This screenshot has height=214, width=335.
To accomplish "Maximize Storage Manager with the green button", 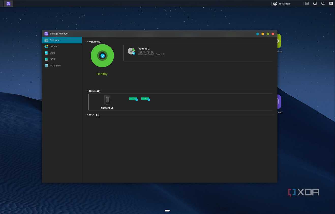I will pyautogui.click(x=268, y=34).
